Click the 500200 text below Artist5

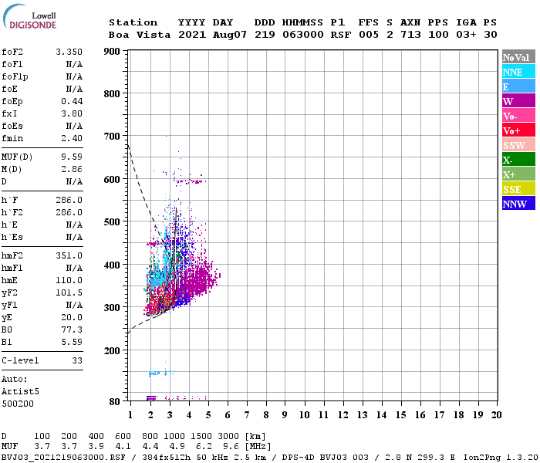(18, 404)
